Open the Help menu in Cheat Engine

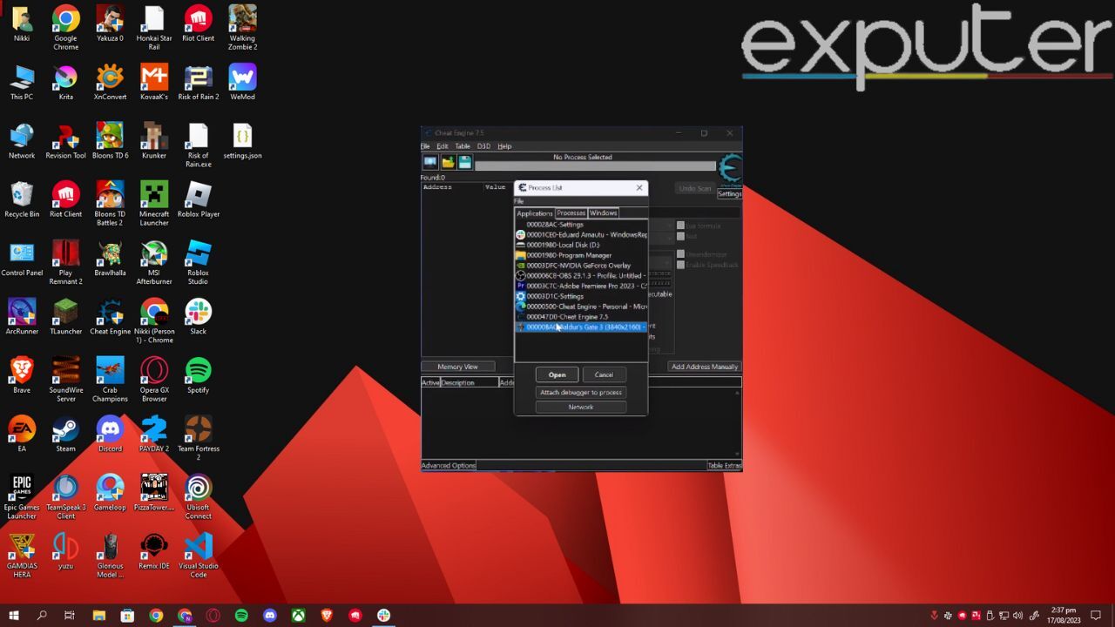(504, 146)
